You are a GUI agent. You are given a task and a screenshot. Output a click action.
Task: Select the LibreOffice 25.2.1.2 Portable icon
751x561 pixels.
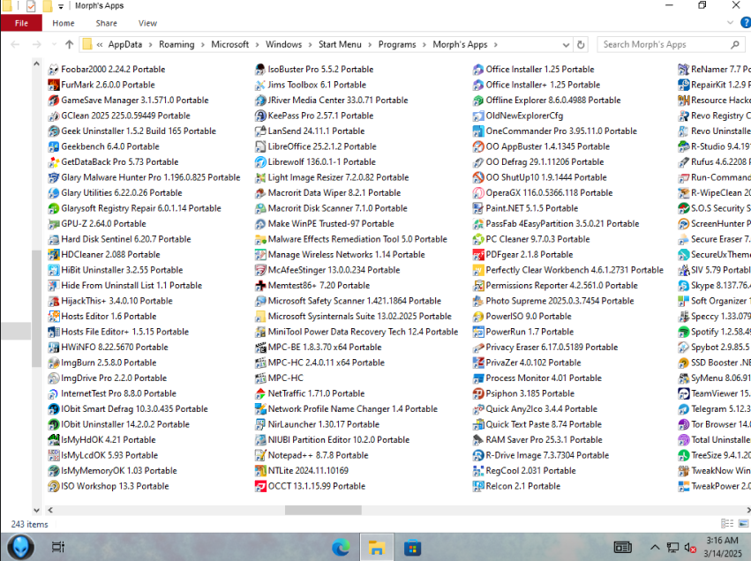[260, 146]
